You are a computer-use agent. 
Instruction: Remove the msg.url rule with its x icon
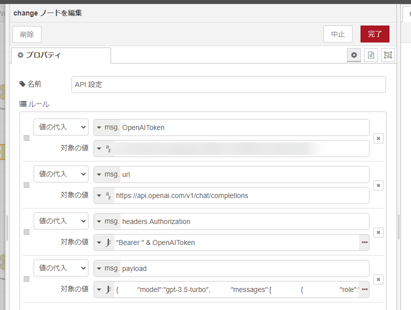click(378, 185)
